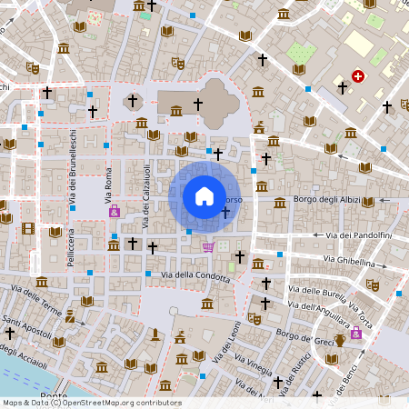
Task: Click the library book icon beside Borgo degli Albizi
Action: click(368, 202)
